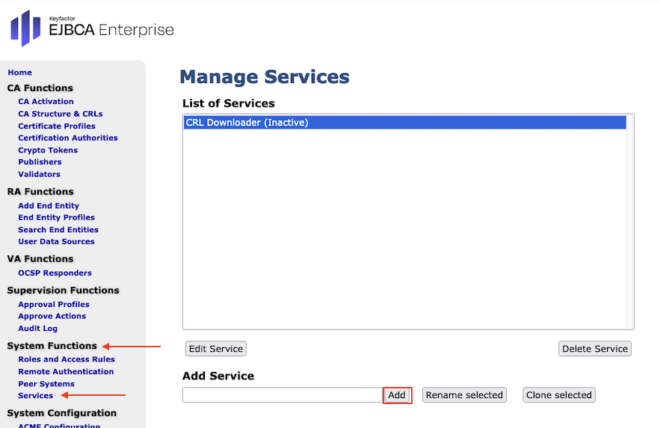Open the Audit Log page
Image resolution: width=660 pixels, height=428 pixels.
(x=37, y=328)
